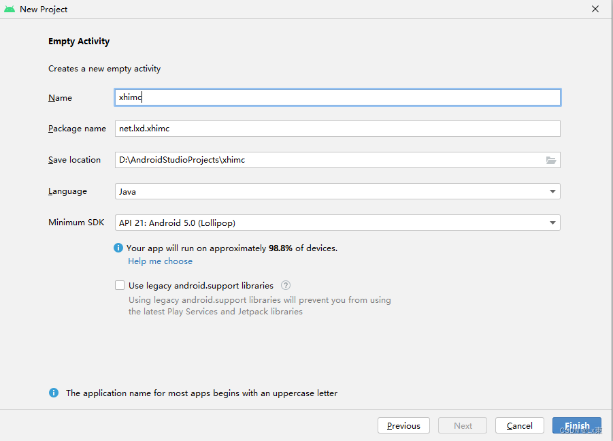Click the Package name text field

point(337,129)
